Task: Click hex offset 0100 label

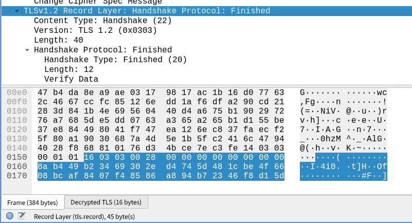Action: pos(17,111)
